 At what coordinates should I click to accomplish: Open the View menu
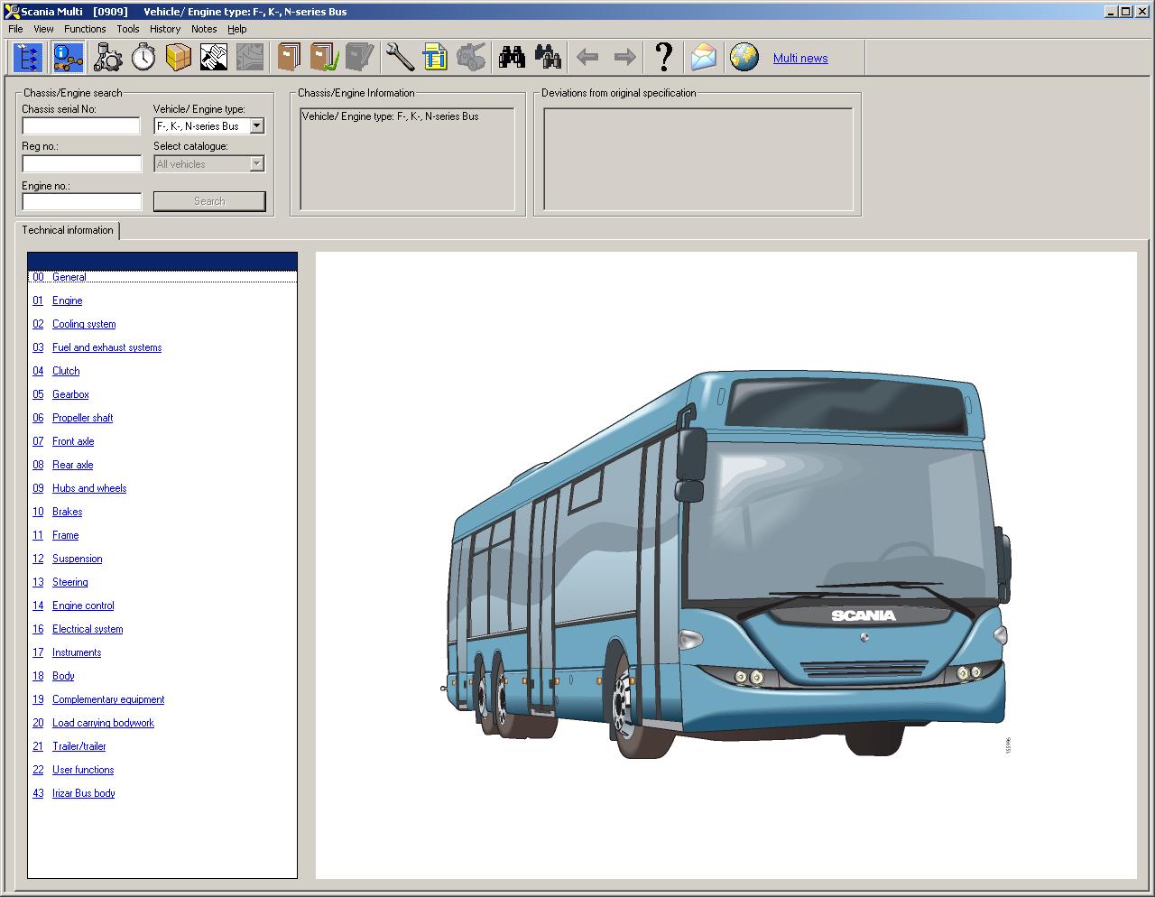[x=43, y=29]
